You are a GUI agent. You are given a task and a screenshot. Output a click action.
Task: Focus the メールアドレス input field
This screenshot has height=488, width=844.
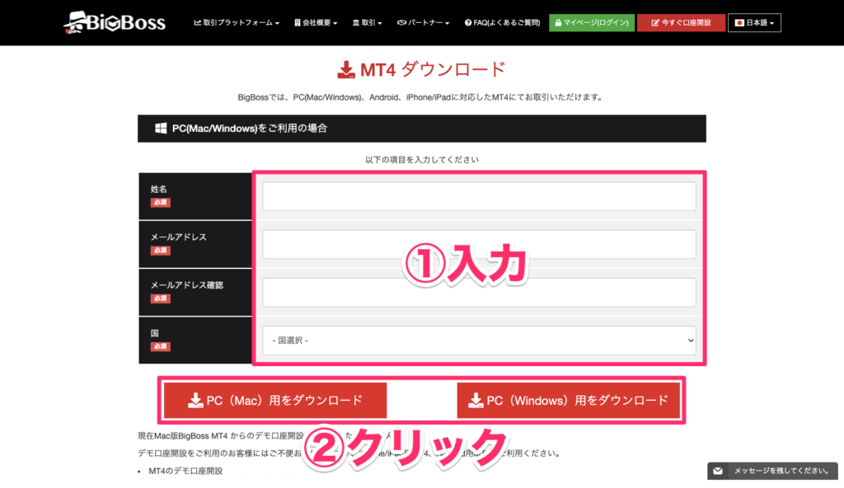click(479, 244)
